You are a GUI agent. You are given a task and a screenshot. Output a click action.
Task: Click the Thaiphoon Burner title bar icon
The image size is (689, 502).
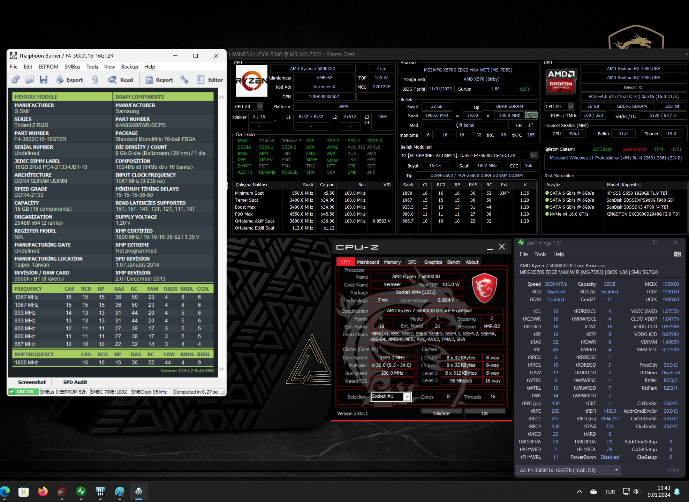[13, 55]
